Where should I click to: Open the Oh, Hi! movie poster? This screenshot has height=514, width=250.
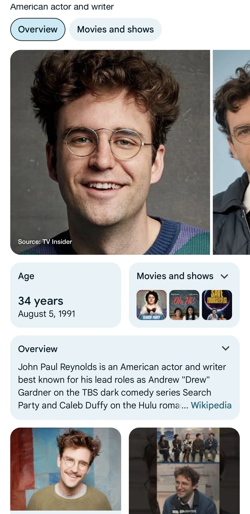pos(184,305)
